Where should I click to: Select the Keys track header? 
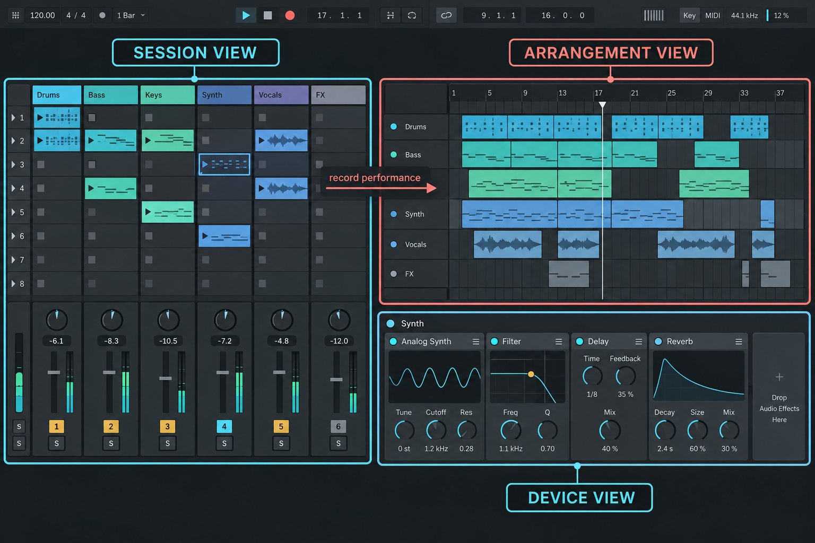(x=168, y=95)
